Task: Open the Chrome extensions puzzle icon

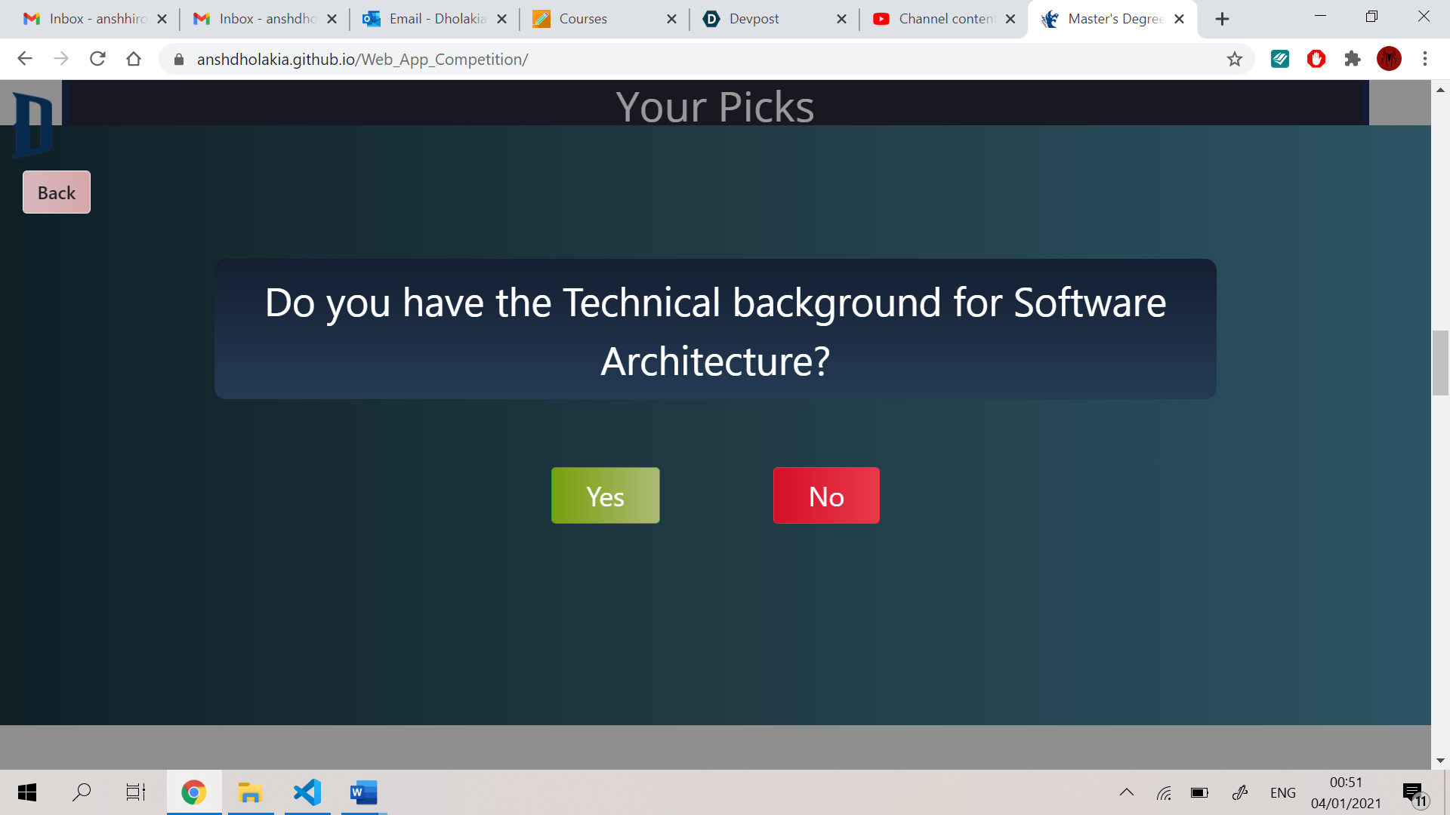Action: 1353,59
